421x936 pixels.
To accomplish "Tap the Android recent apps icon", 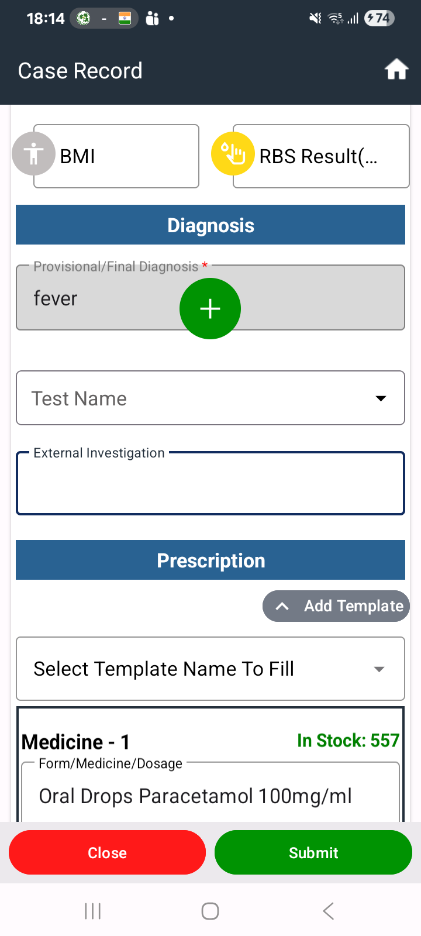I will coord(92,911).
